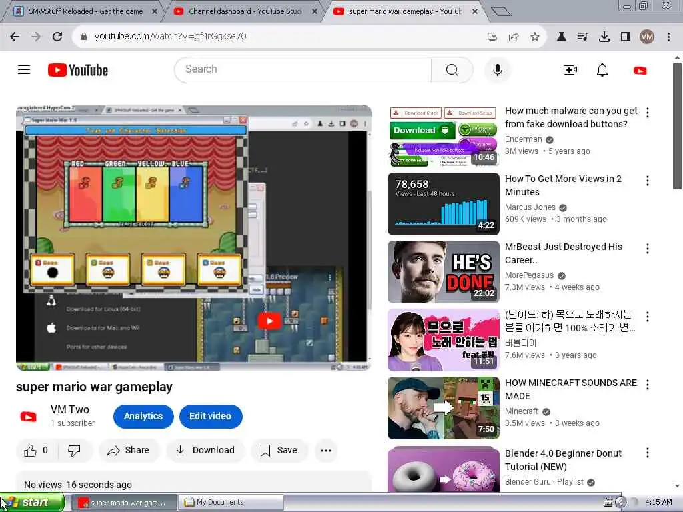Click the address bar URL
The width and height of the screenshot is (683, 512).
coord(170,37)
